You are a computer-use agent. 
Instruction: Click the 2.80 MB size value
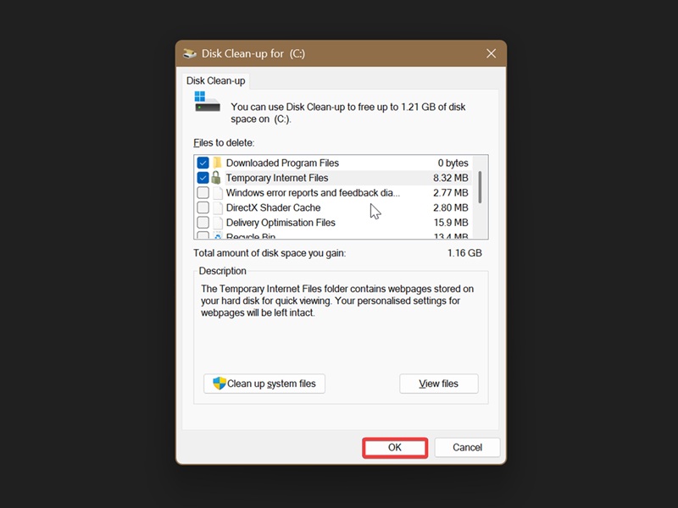pyautogui.click(x=451, y=207)
